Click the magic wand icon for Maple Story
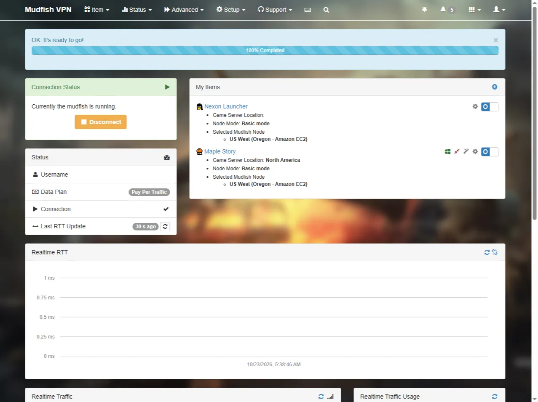This screenshot has width=538, height=402. 466,151
